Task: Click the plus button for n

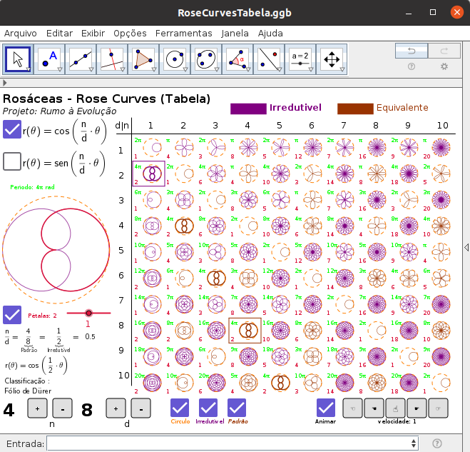Action: pos(37,409)
